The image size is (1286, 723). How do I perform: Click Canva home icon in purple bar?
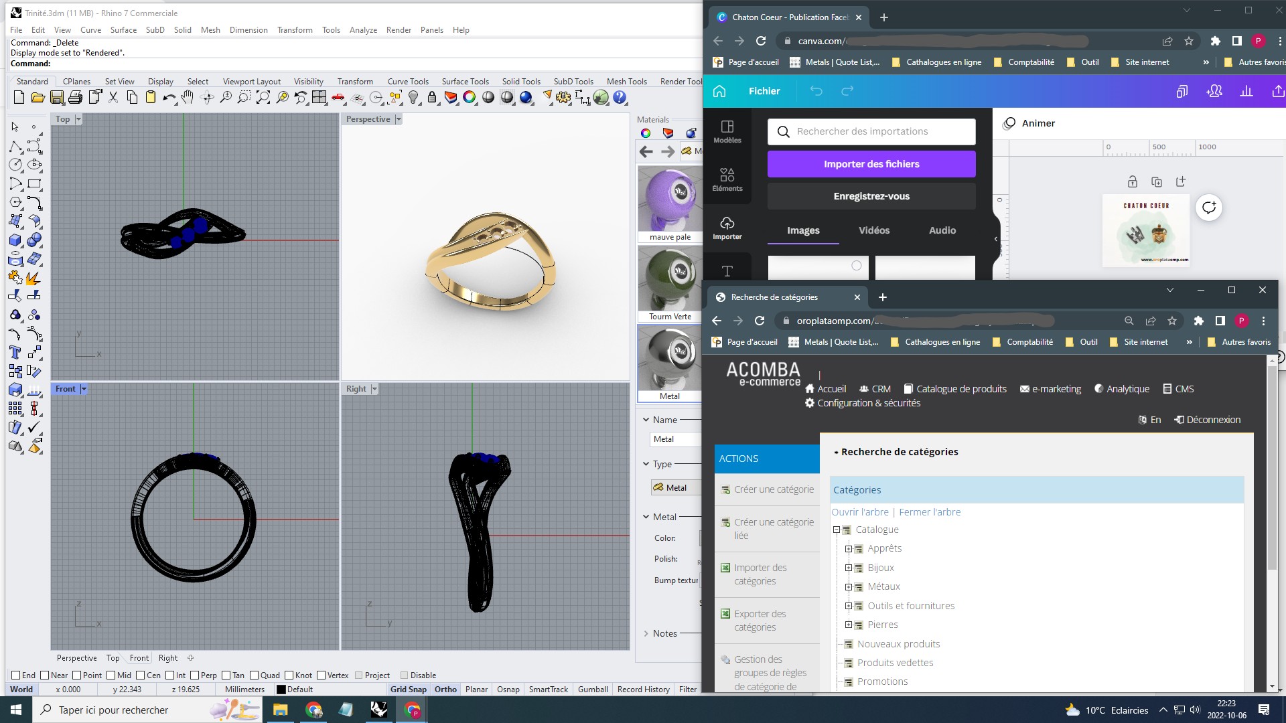(x=719, y=91)
